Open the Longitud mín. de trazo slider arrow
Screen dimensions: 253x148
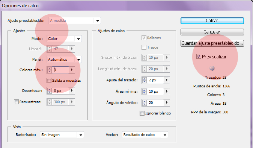[167, 69]
